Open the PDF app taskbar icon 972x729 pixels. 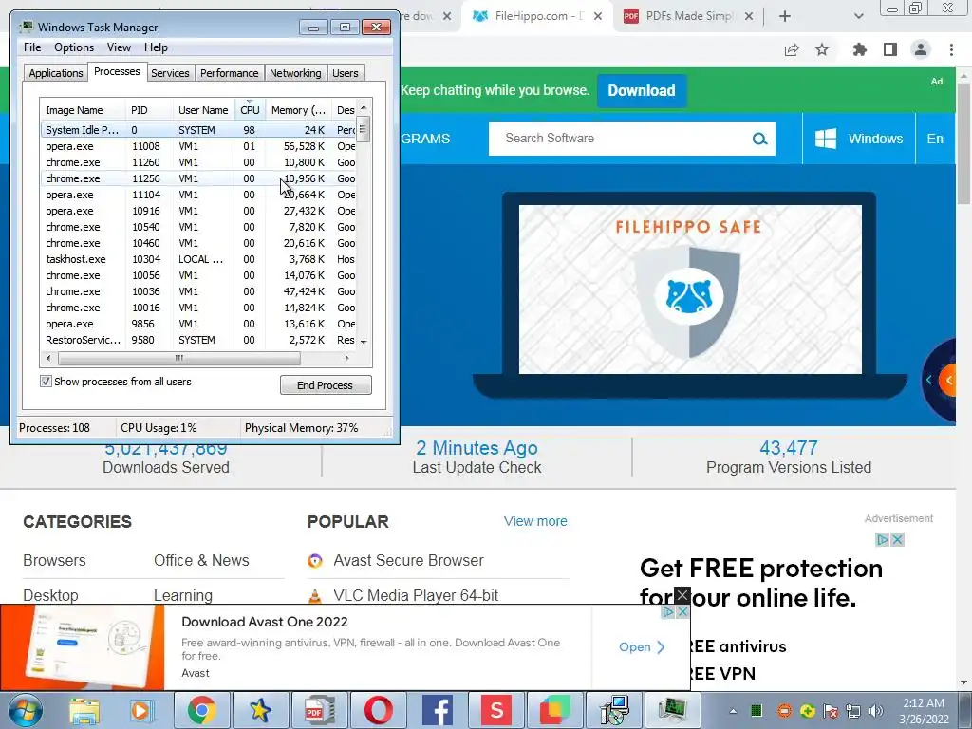click(x=319, y=710)
